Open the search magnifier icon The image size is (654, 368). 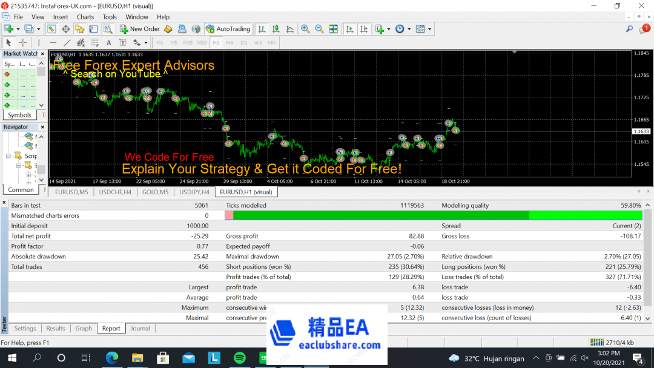click(x=629, y=29)
